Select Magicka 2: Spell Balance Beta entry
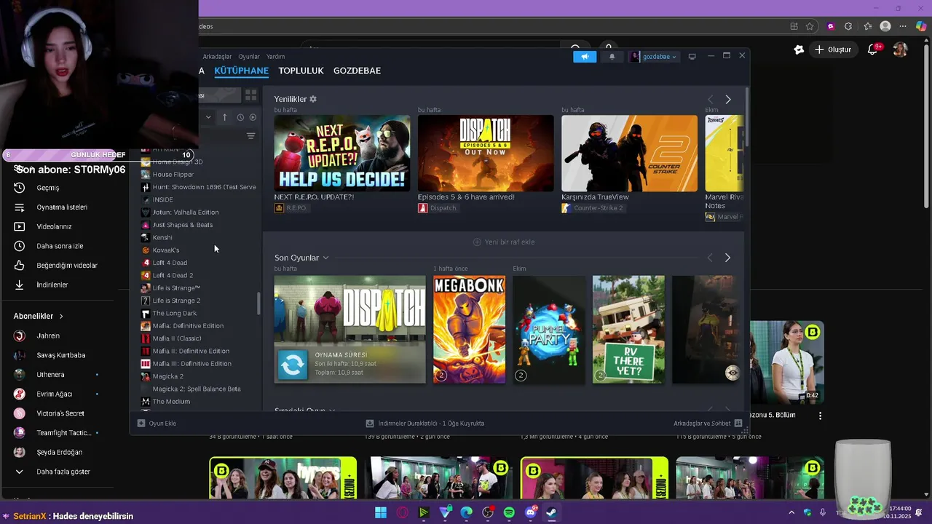This screenshot has width=932, height=524. click(x=197, y=389)
